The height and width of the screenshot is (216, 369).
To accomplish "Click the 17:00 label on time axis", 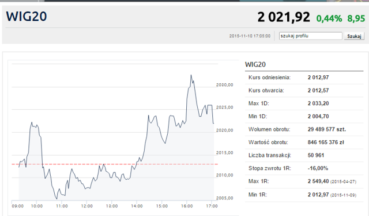I will coord(212,206).
